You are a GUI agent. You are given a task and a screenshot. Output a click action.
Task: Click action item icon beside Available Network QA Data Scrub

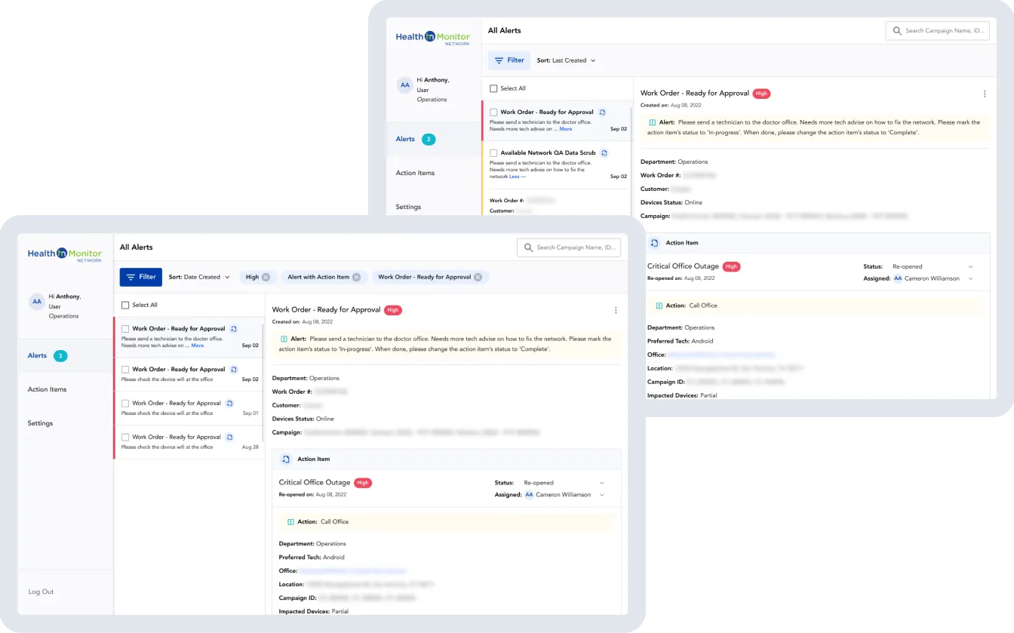click(x=604, y=153)
